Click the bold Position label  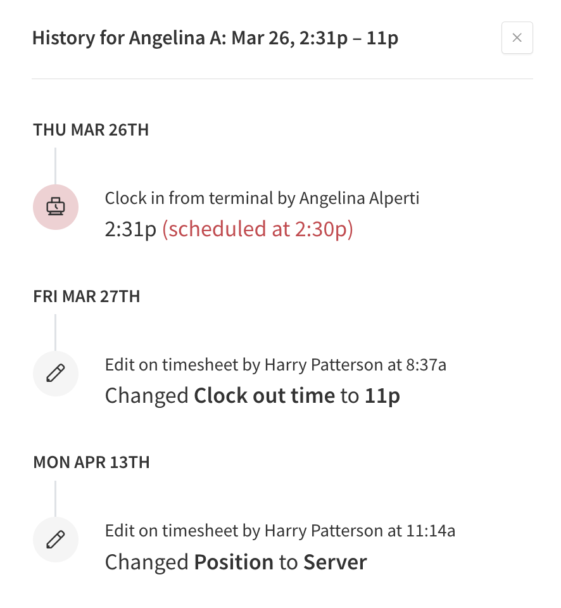point(234,562)
